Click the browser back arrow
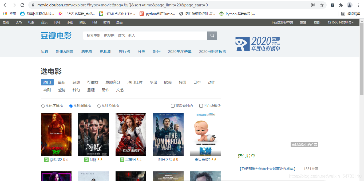Image resolution: width=364 pixels, height=181 pixels. click(5, 5)
